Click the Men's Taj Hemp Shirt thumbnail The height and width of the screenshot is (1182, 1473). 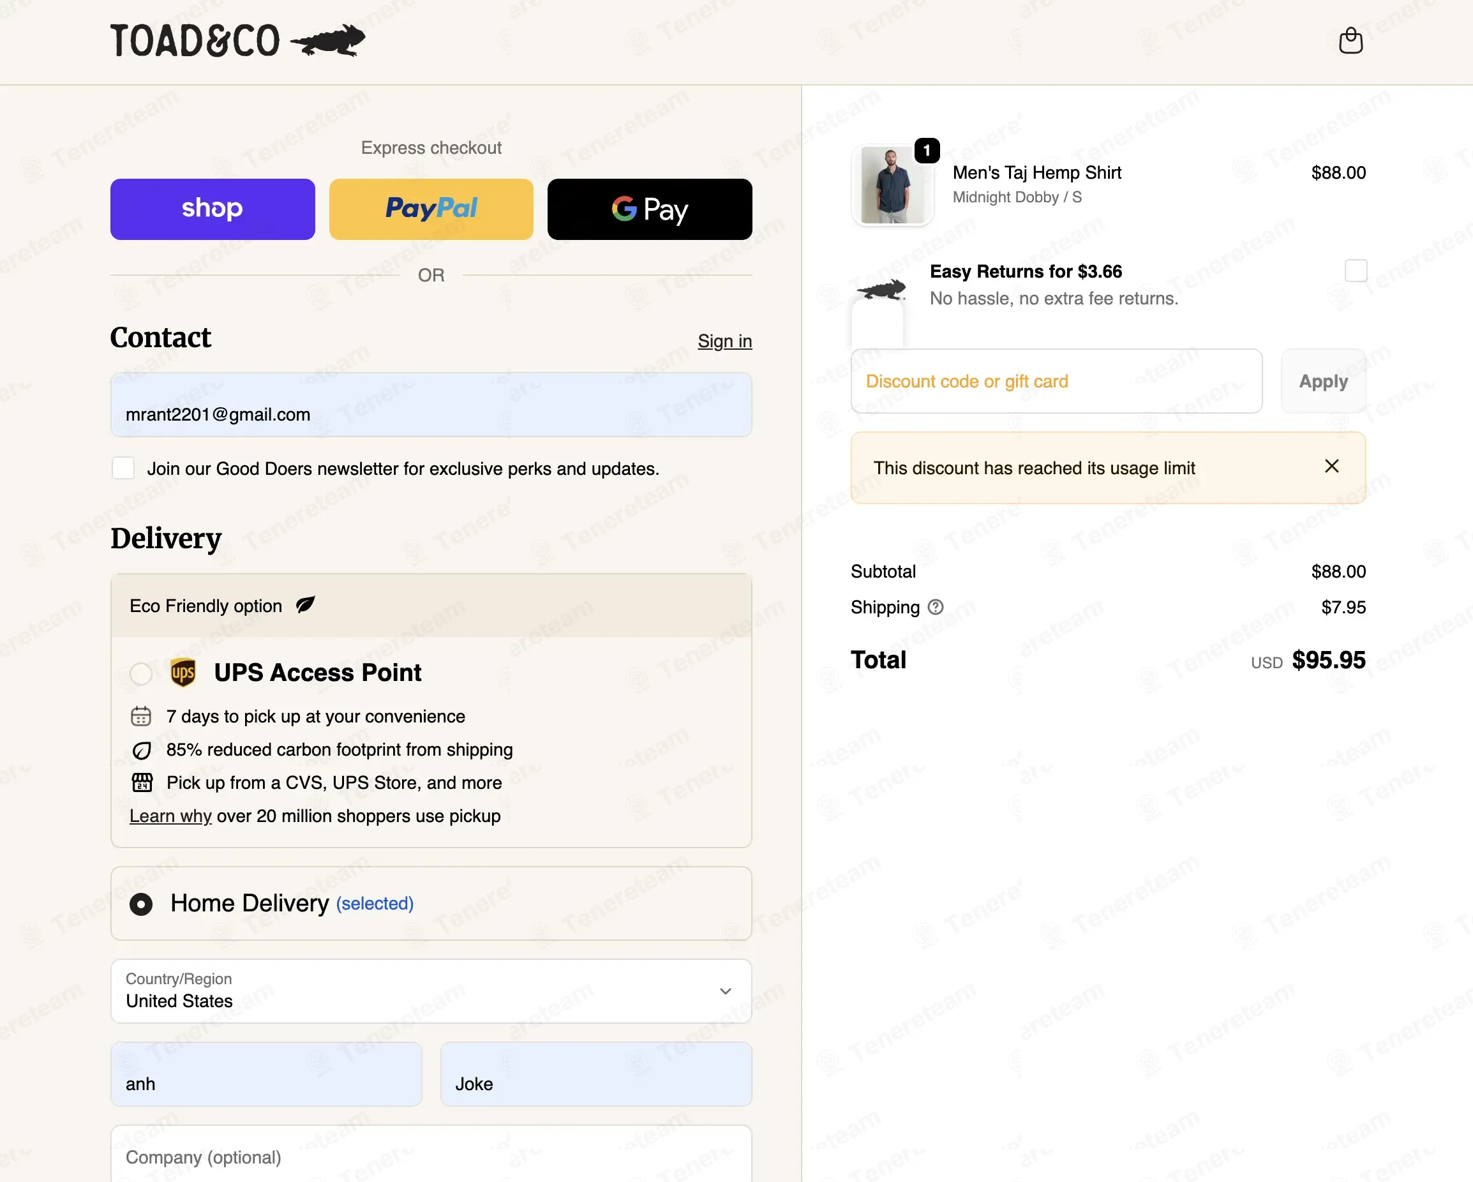coord(892,185)
